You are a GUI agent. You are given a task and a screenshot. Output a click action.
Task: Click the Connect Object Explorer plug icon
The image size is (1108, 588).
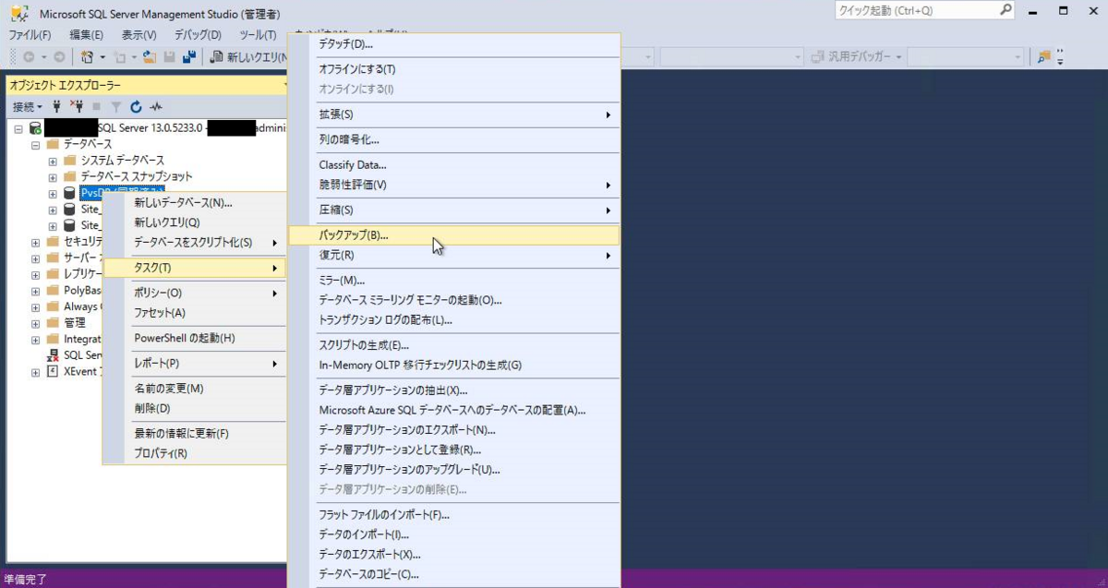57,106
